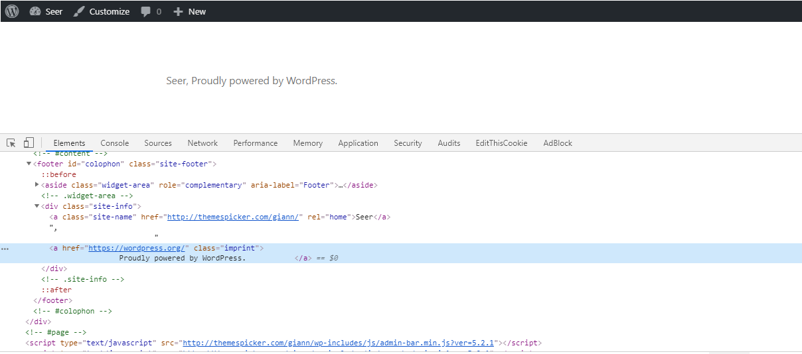
Task: Open the Seer site dashboard item
Action: pyautogui.click(x=46, y=11)
